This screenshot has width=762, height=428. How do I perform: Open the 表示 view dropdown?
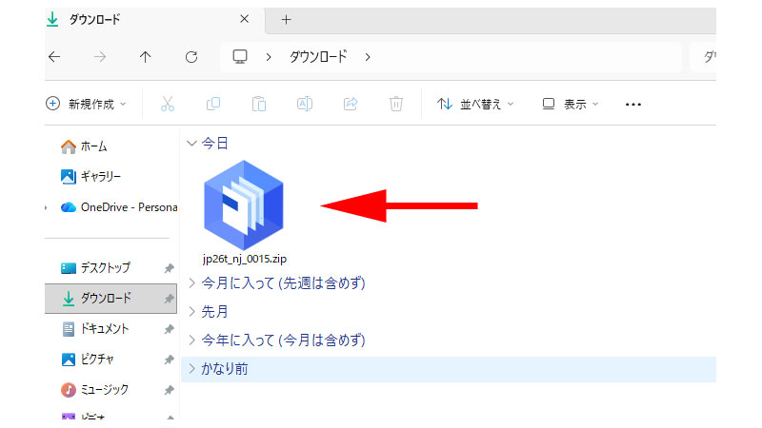(x=570, y=104)
